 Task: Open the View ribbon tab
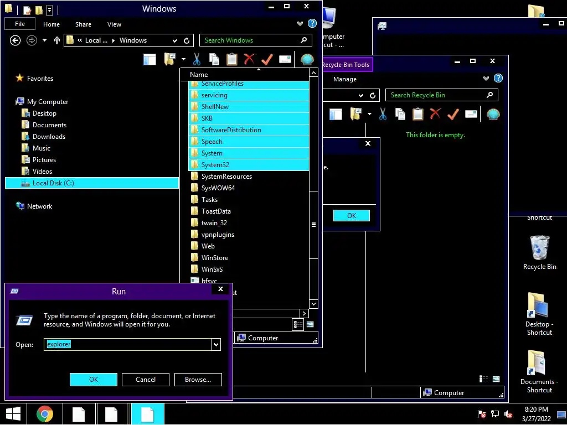tap(114, 24)
